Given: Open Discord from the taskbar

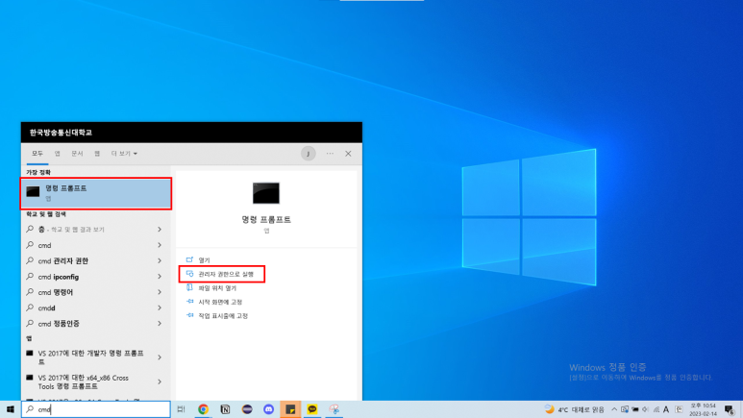Looking at the screenshot, I should (269, 409).
